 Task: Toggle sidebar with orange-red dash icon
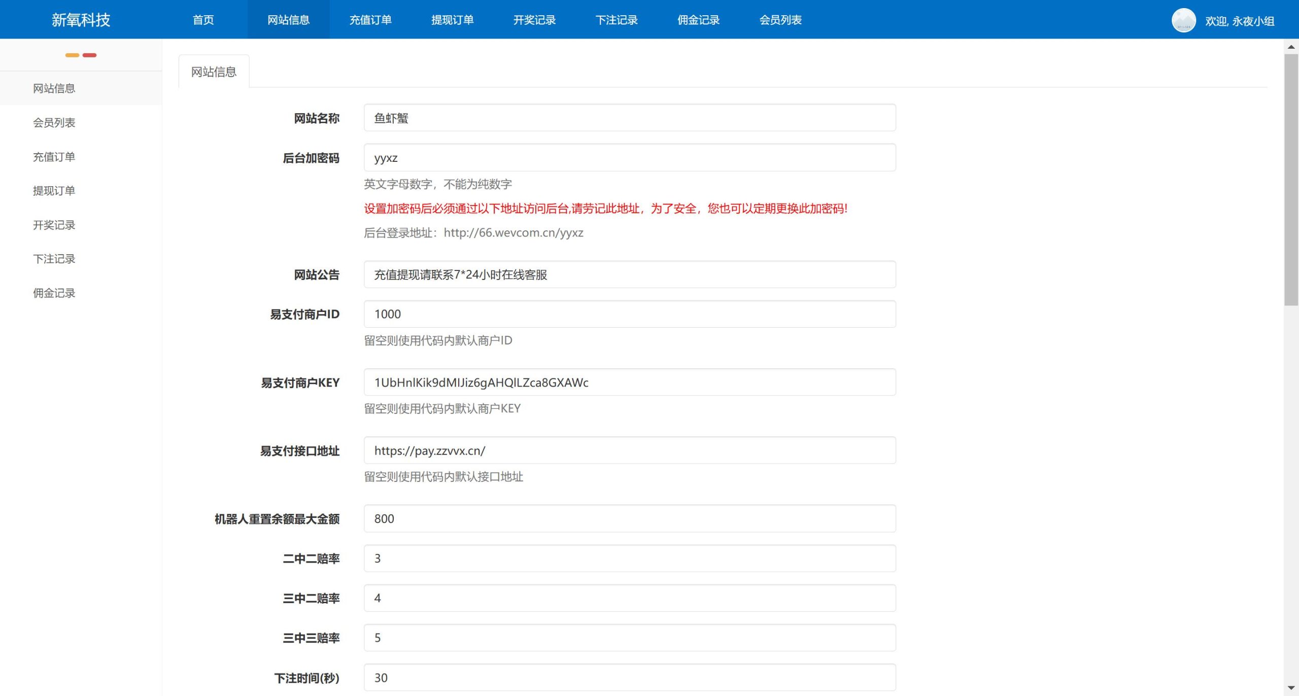coord(81,55)
